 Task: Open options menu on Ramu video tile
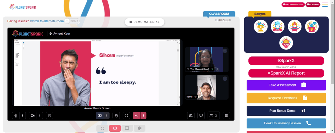pos(225,79)
